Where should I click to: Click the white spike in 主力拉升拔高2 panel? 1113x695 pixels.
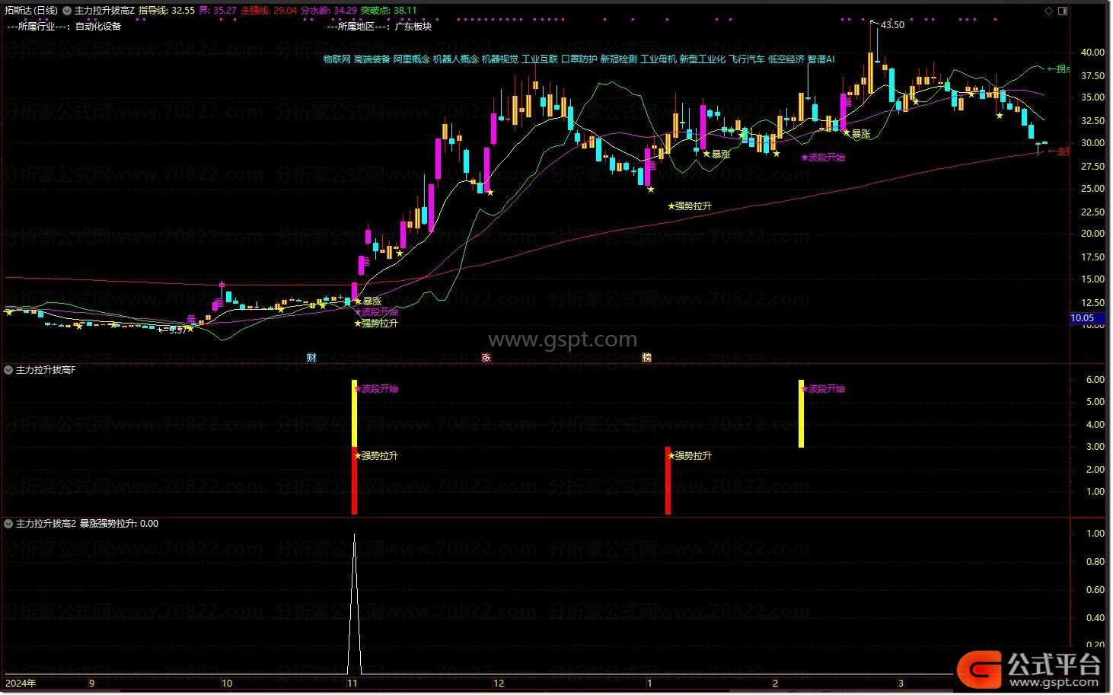354,604
